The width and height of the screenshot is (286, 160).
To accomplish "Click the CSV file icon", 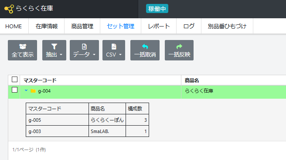I will pos(114,47).
